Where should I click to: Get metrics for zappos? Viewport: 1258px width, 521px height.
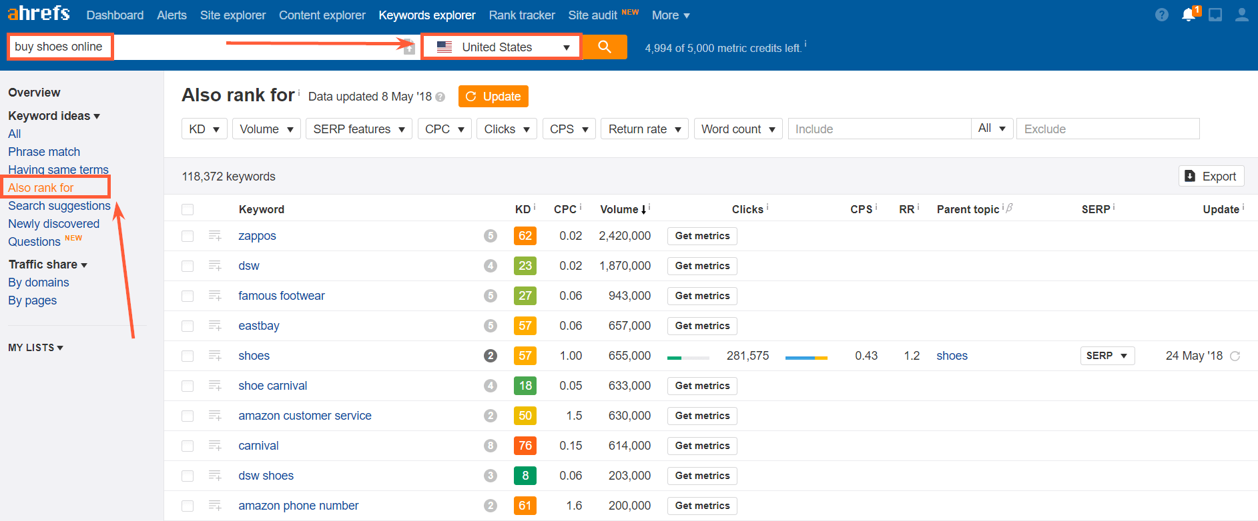[x=702, y=236]
